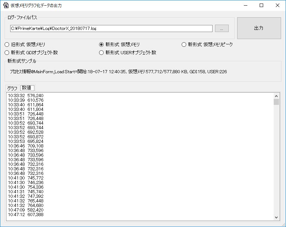Image resolution: width=286 pixels, height=227 pixels.
Task: Click the scrollbar up arrow
Action: pos(276,96)
